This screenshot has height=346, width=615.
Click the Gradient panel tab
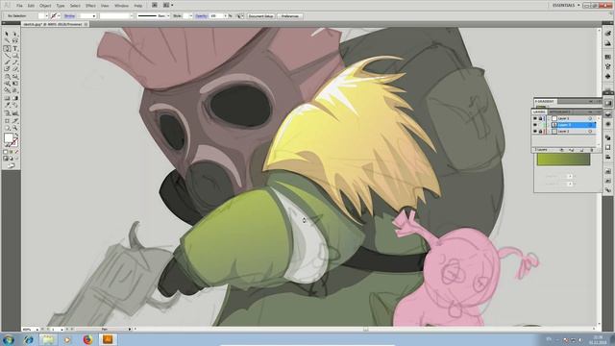(x=545, y=101)
